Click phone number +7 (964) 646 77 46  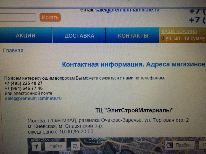click(23, 88)
